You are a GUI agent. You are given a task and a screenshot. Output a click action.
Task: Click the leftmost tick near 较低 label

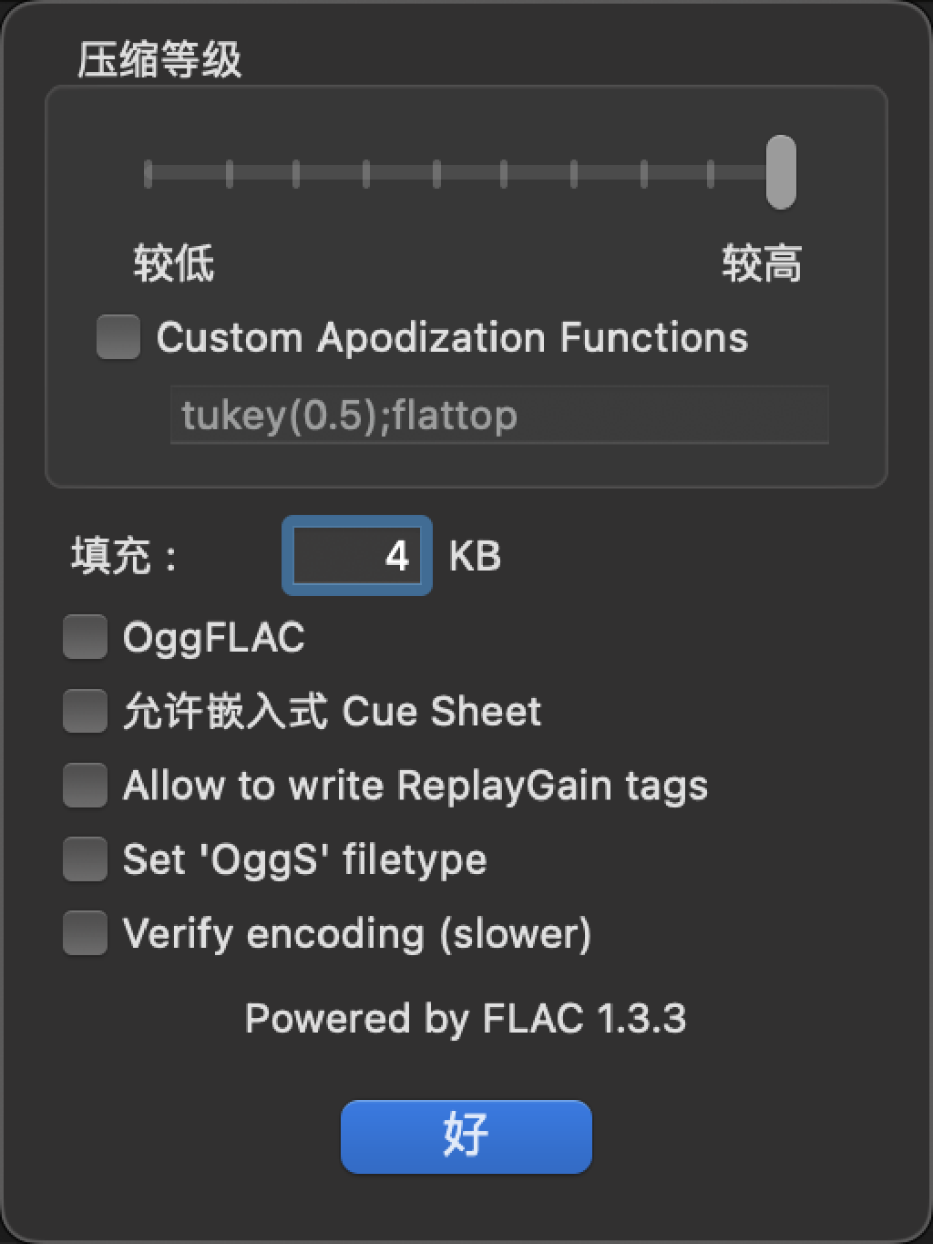[147, 175]
